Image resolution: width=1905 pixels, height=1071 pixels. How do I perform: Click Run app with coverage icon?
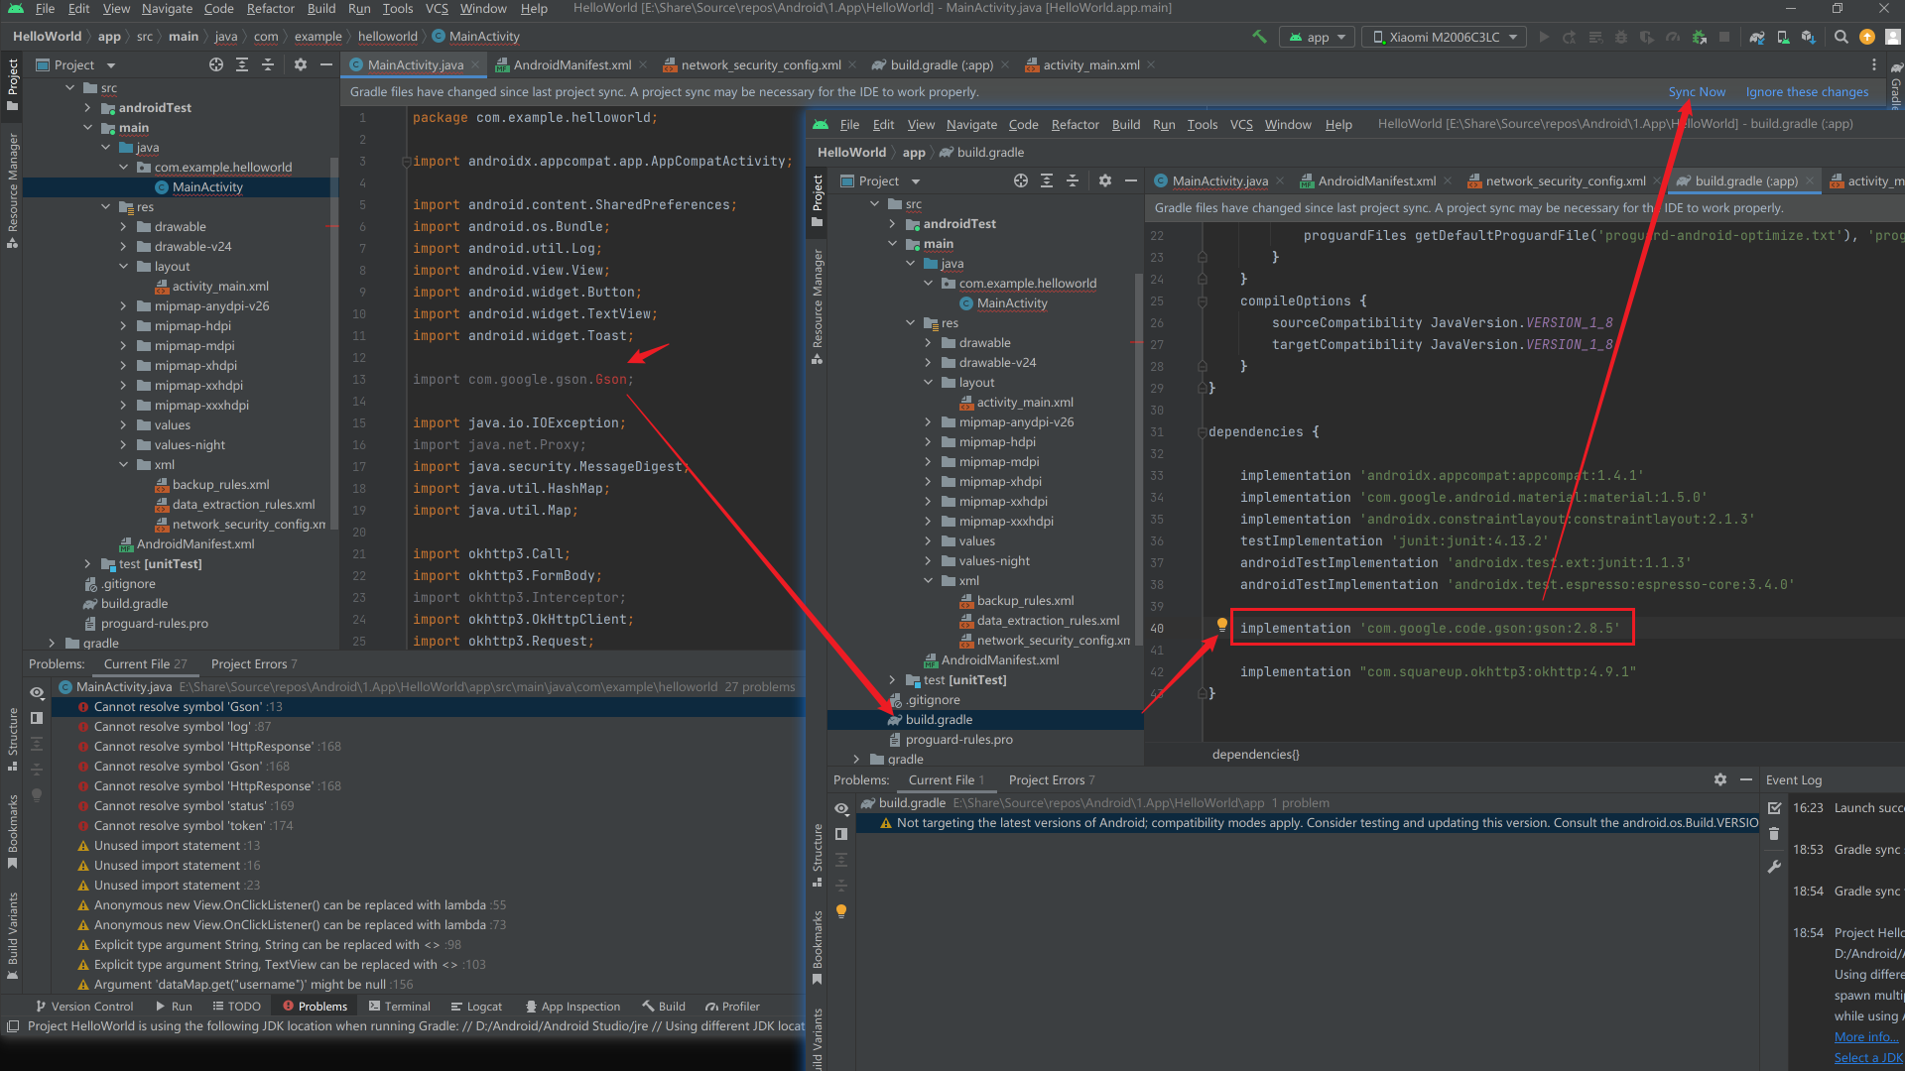[1647, 37]
